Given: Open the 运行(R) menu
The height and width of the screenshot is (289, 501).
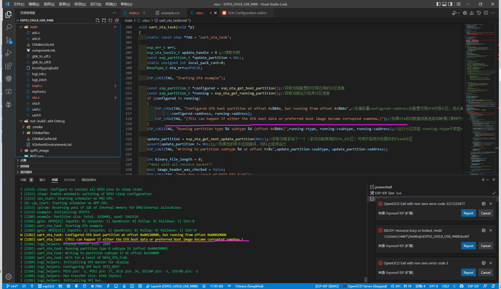Looking at the screenshot, I should pos(95,4).
